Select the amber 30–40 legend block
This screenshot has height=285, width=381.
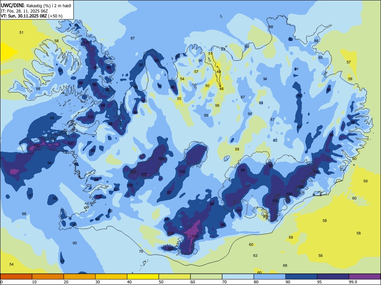click(111, 277)
